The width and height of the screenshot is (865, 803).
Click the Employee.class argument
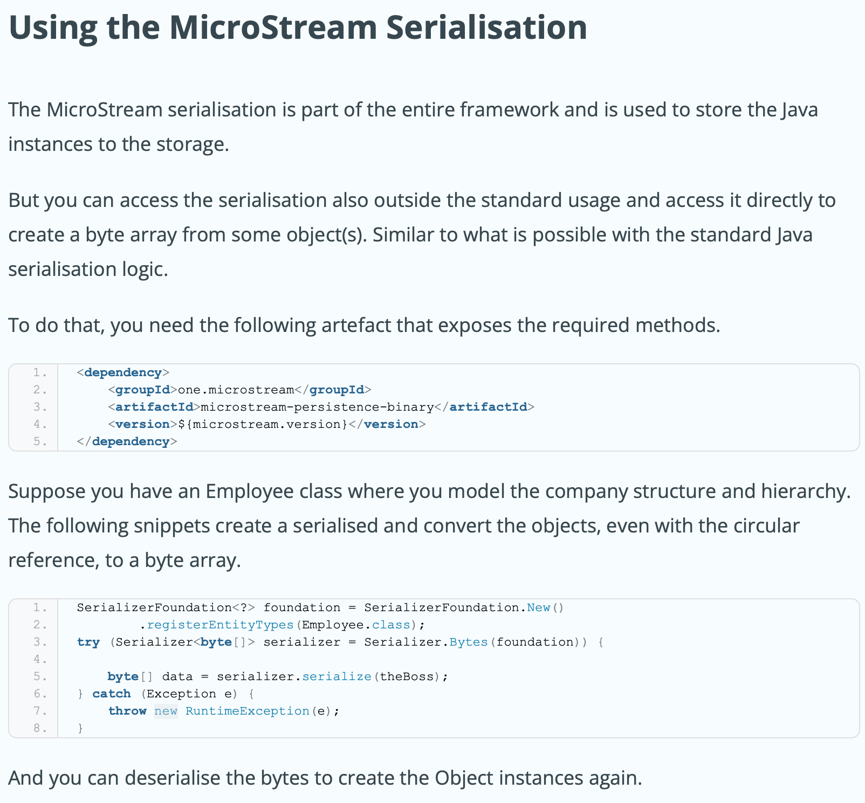point(356,625)
